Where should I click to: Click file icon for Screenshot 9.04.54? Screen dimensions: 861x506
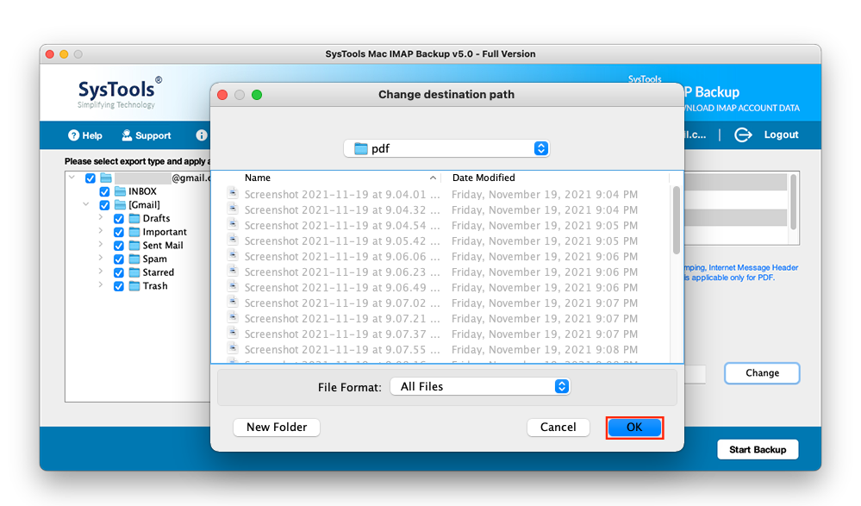(x=234, y=224)
